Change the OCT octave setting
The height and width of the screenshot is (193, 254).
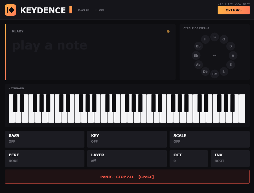pyautogui.click(x=189, y=159)
